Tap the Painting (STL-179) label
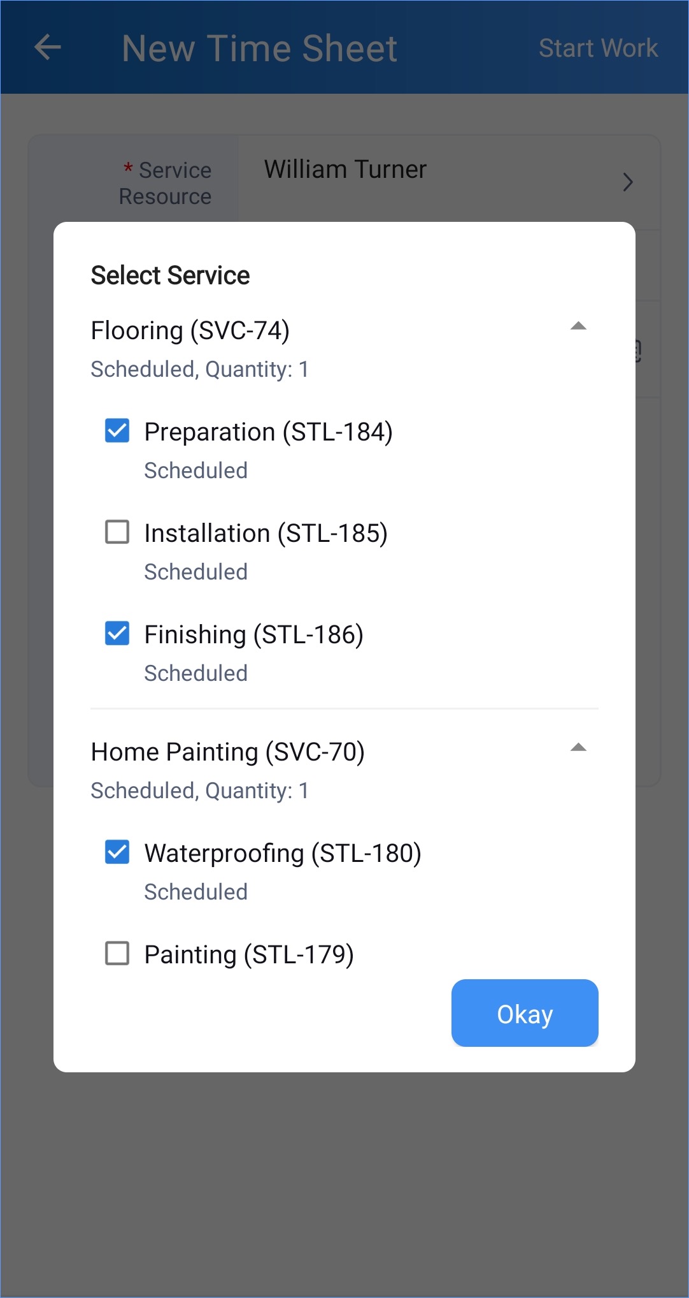The image size is (689, 1298). click(x=249, y=955)
